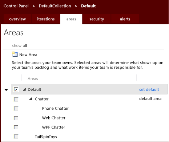169x142 pixels.
Task: Select the areas tab
Action: tap(71, 19)
